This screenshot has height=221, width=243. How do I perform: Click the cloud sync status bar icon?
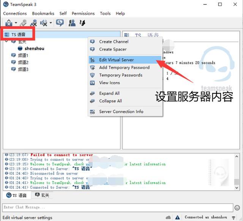(168, 218)
